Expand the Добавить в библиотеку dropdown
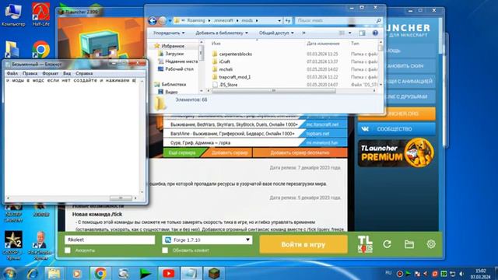This screenshot has height=280, width=498. pos(222,33)
